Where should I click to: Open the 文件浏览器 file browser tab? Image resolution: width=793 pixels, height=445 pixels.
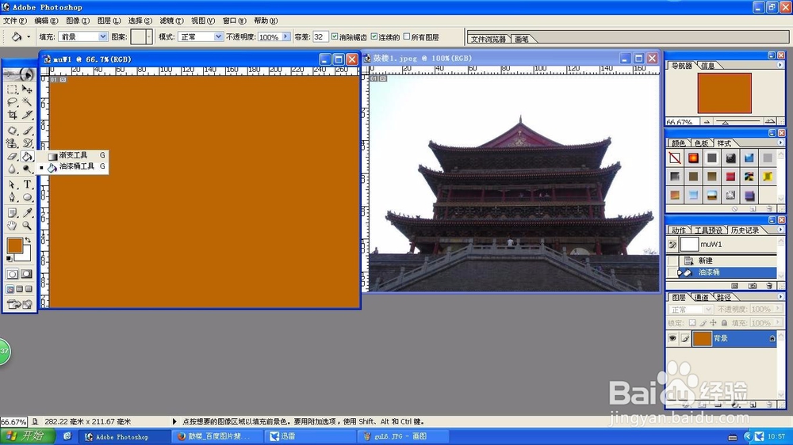point(488,39)
